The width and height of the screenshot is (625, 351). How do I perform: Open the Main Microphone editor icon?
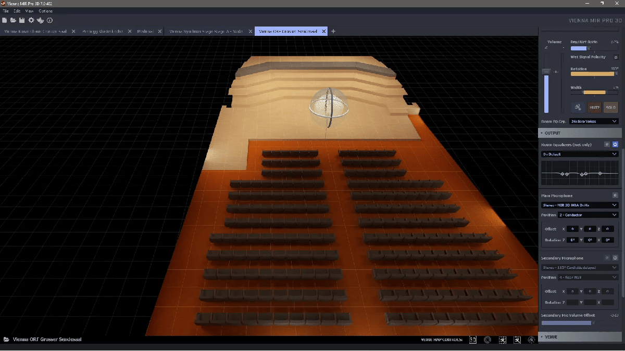(x=615, y=196)
